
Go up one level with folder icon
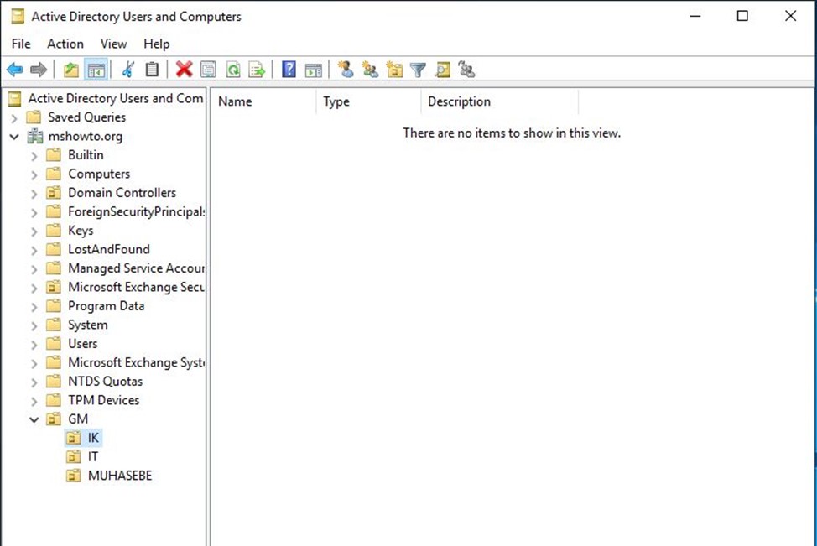[70, 70]
